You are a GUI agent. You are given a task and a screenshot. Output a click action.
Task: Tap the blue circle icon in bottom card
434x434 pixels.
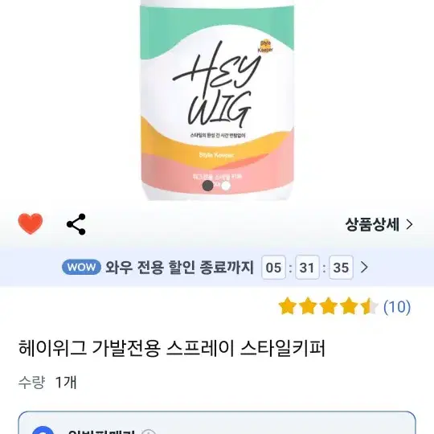click(x=43, y=431)
